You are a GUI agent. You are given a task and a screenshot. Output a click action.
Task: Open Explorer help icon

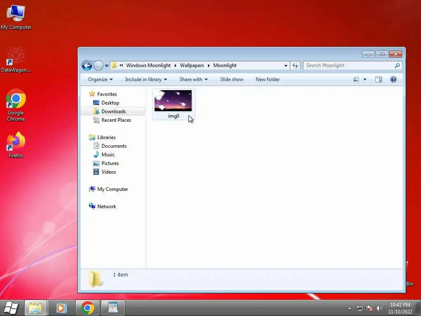393,79
